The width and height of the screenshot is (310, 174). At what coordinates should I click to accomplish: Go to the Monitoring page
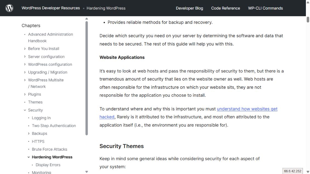[41, 172]
